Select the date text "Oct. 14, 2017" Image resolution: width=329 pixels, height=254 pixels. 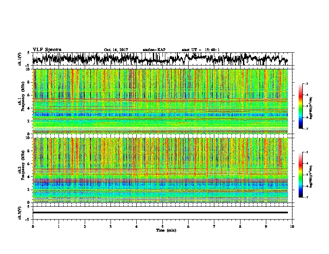click(116, 50)
